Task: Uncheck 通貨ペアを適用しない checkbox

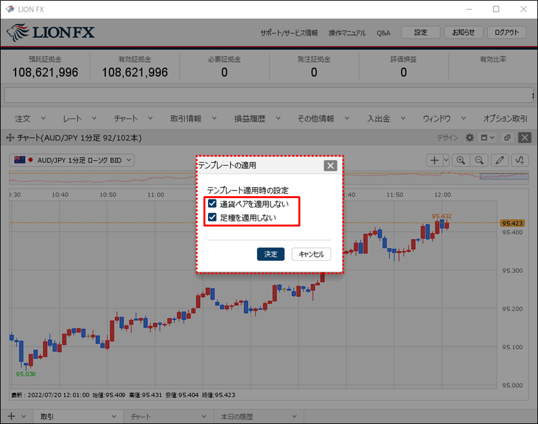Action: coord(212,203)
